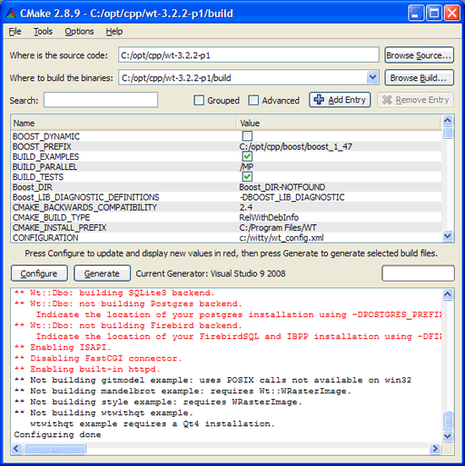Click the 'Disabling FastCGI connector' log line

click(x=98, y=358)
